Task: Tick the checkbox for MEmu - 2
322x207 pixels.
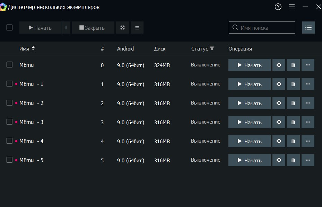Action: click(10, 103)
